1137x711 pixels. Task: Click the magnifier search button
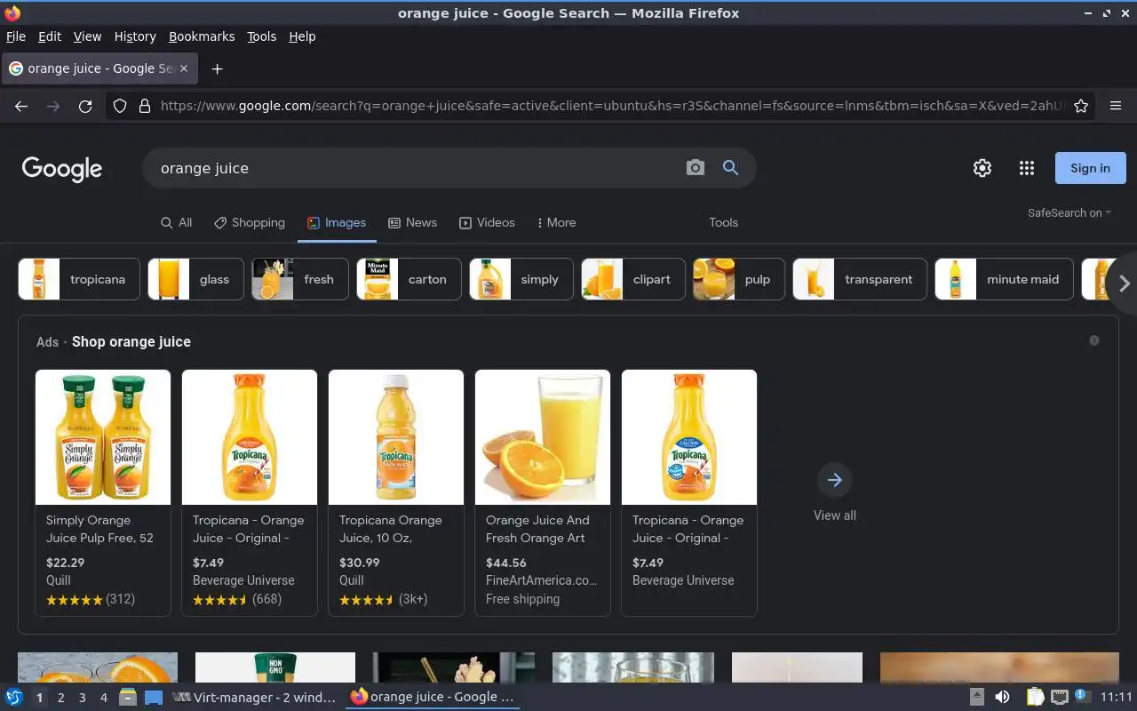(x=730, y=168)
